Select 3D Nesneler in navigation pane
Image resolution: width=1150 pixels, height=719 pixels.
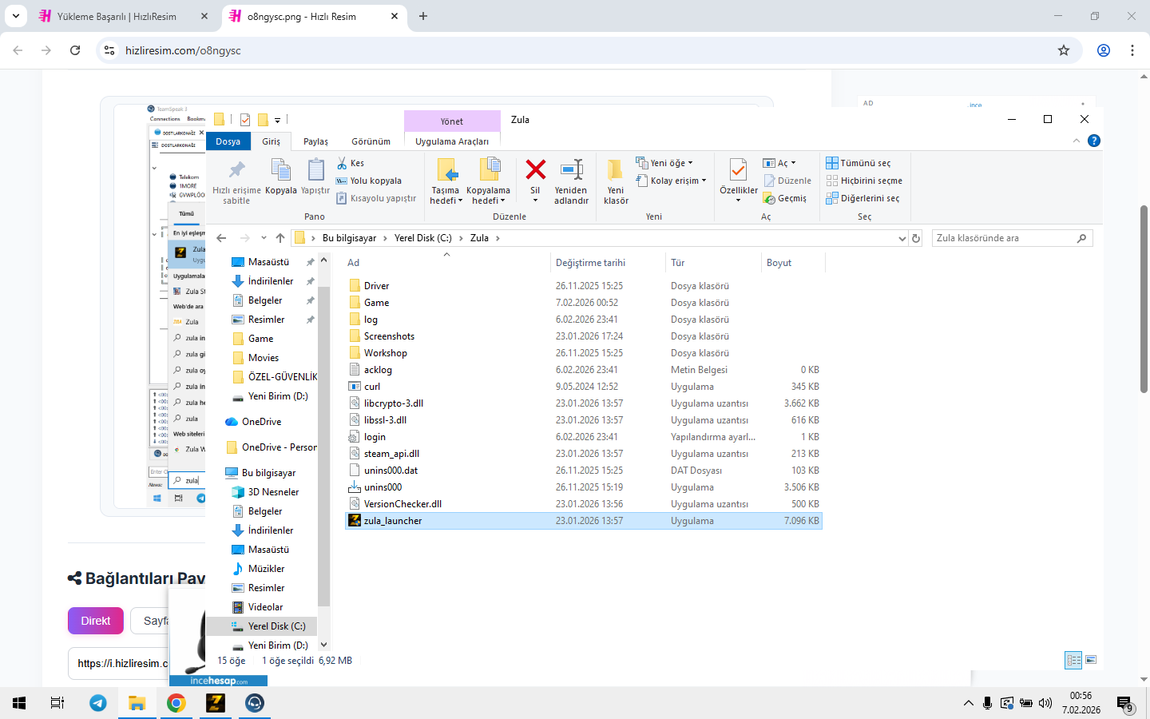point(273,492)
